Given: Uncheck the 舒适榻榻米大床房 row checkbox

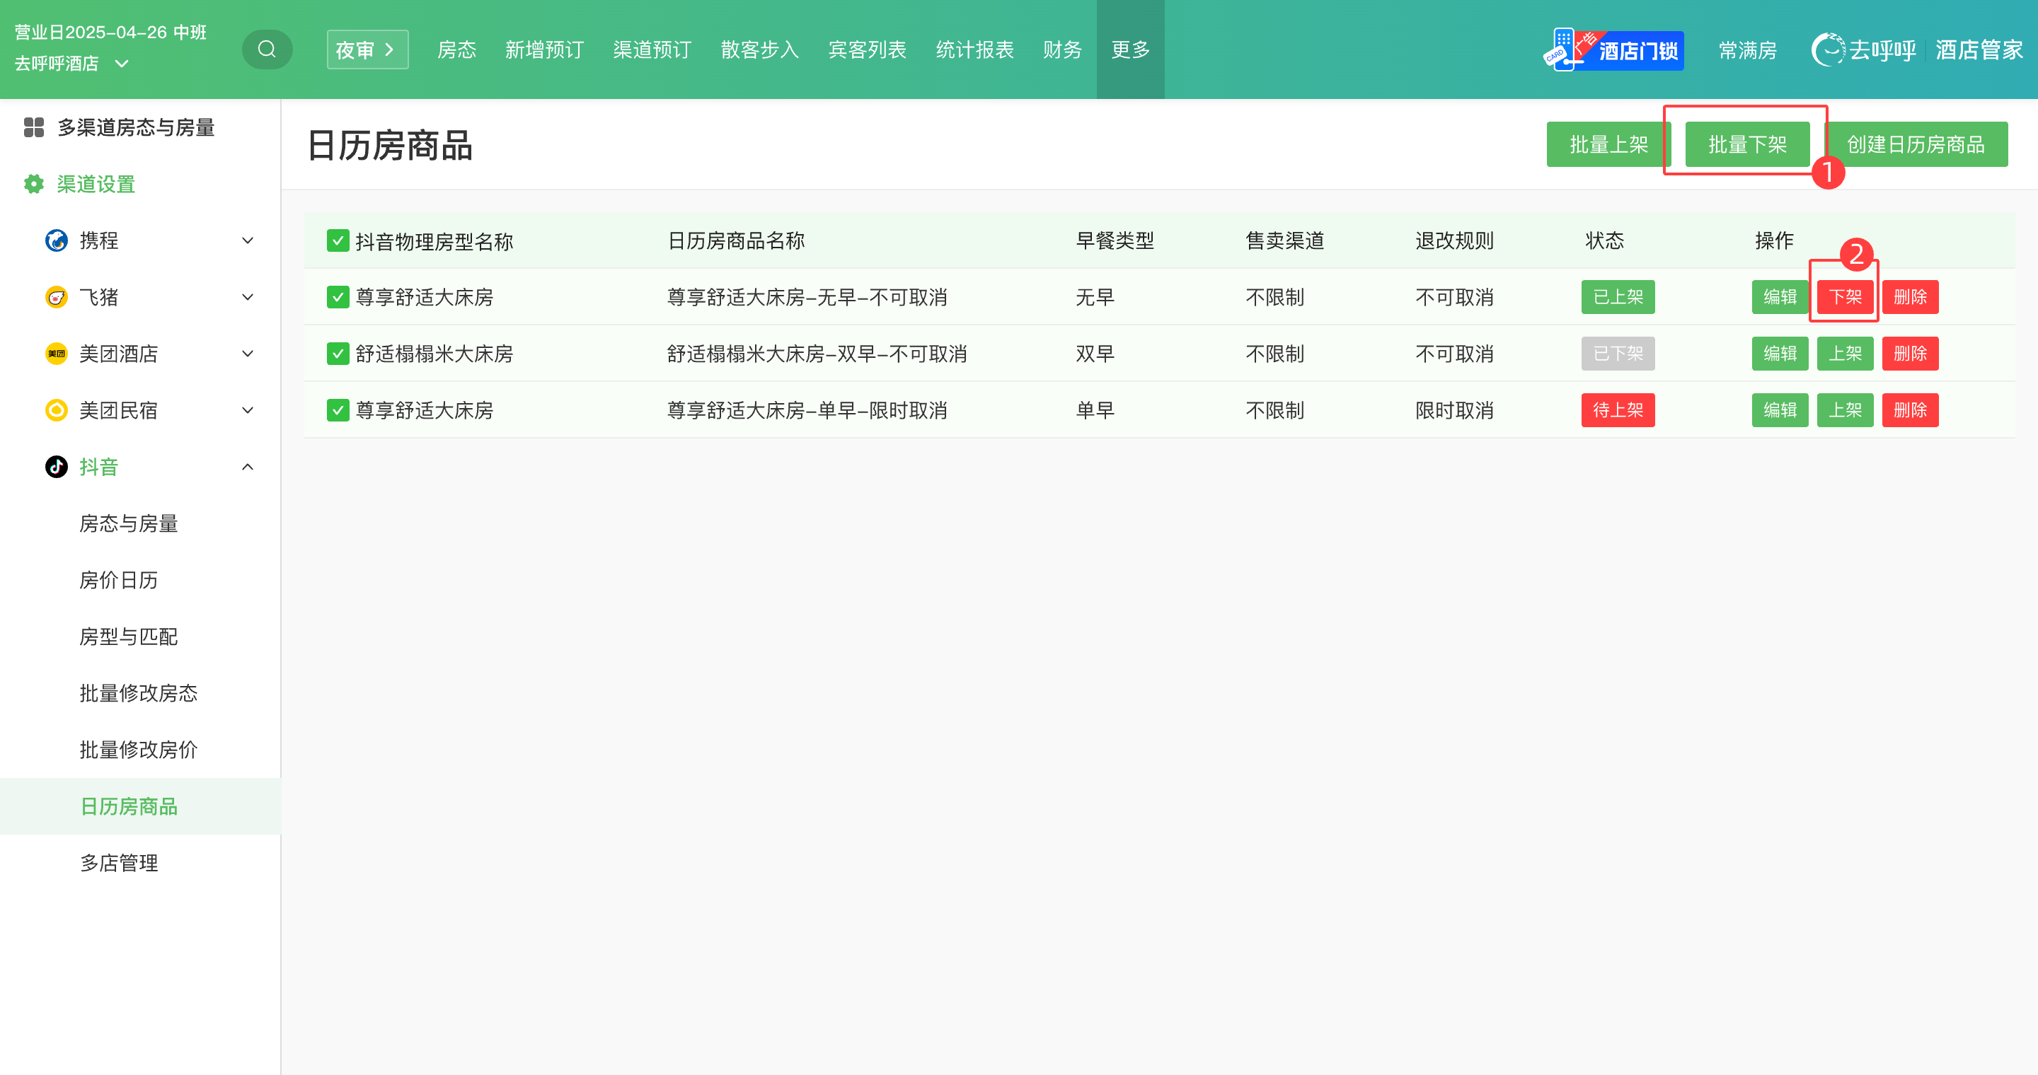Looking at the screenshot, I should click(338, 354).
